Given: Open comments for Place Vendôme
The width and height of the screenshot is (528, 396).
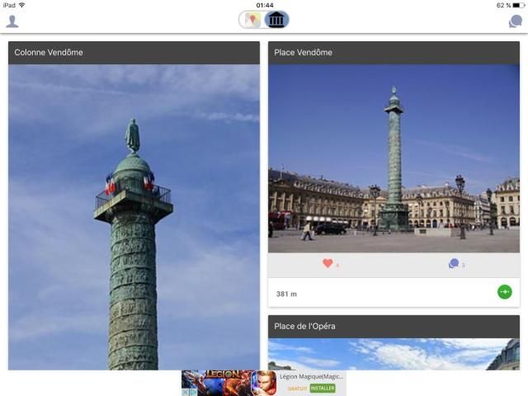Looking at the screenshot, I should click(453, 264).
